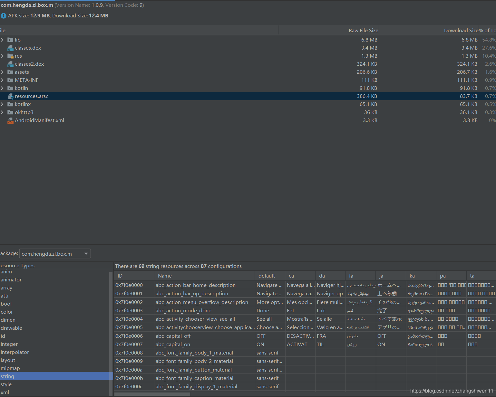Click the okhttp3 folder icon
496x397 pixels.
click(10, 112)
